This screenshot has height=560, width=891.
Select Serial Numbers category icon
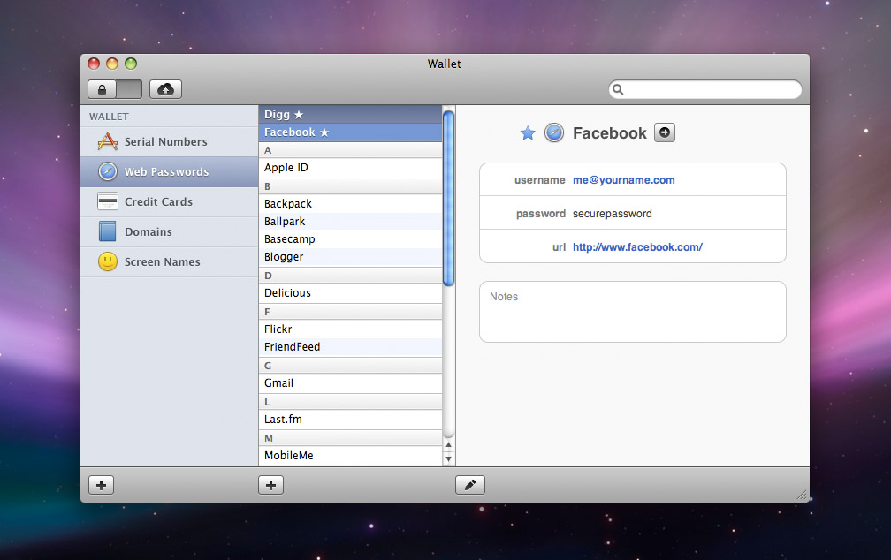(x=108, y=141)
